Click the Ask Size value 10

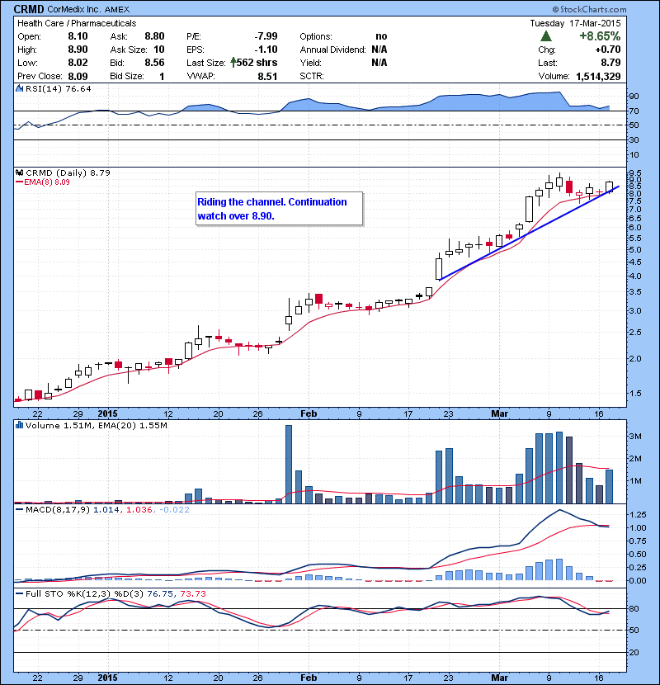click(159, 50)
